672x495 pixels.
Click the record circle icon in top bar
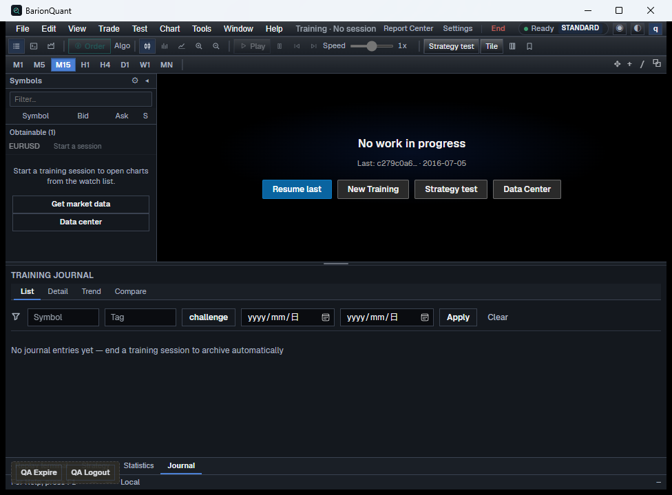click(x=620, y=28)
